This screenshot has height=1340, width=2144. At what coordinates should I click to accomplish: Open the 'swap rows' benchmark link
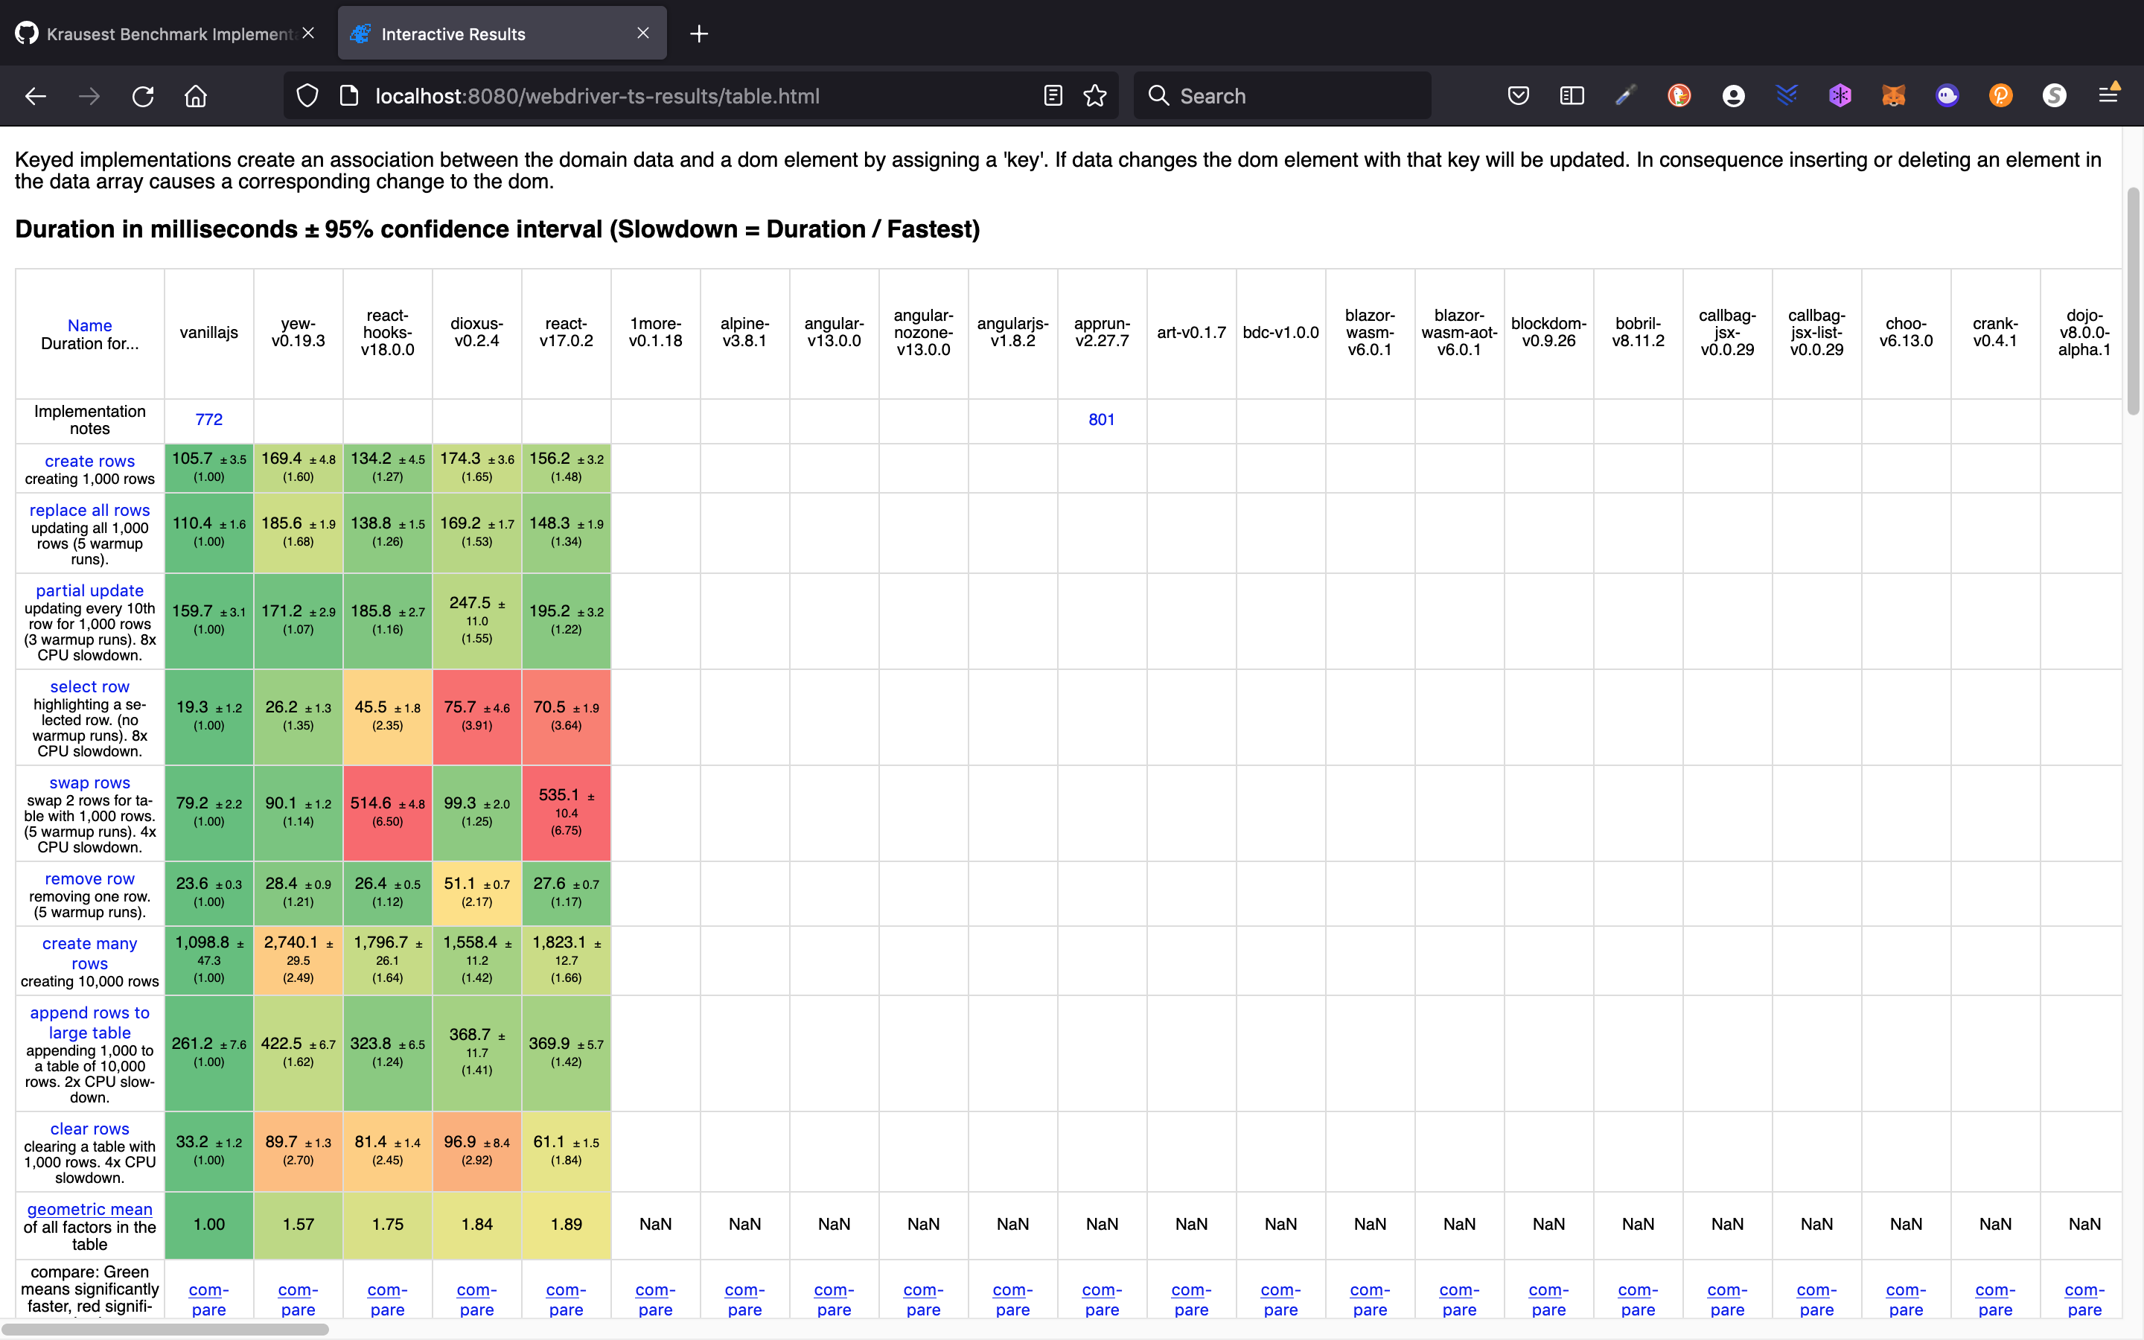[89, 782]
